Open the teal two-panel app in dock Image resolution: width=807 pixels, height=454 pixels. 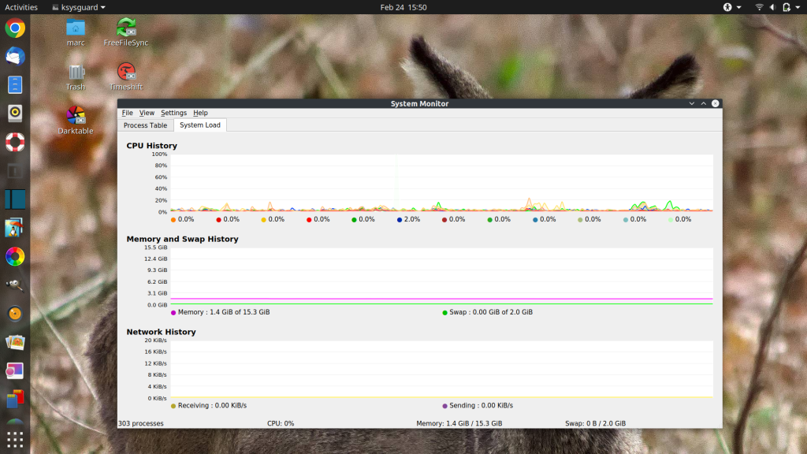point(15,199)
